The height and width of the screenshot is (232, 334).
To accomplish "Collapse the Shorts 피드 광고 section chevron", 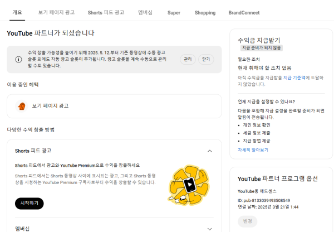I will (x=209, y=151).
